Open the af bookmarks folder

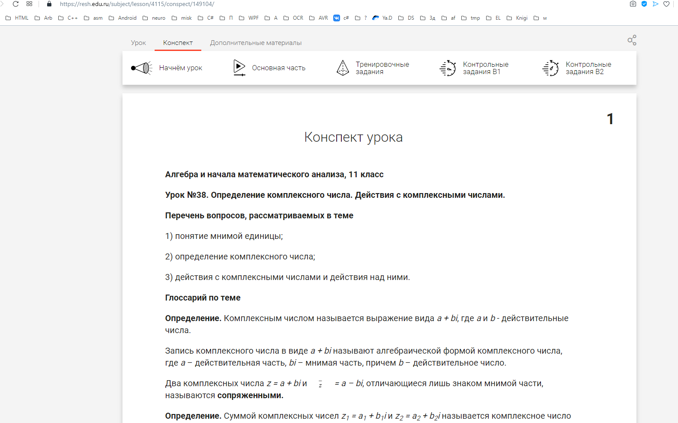[448, 18]
